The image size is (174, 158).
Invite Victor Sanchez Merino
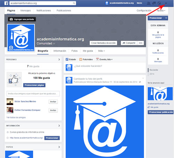53,101
